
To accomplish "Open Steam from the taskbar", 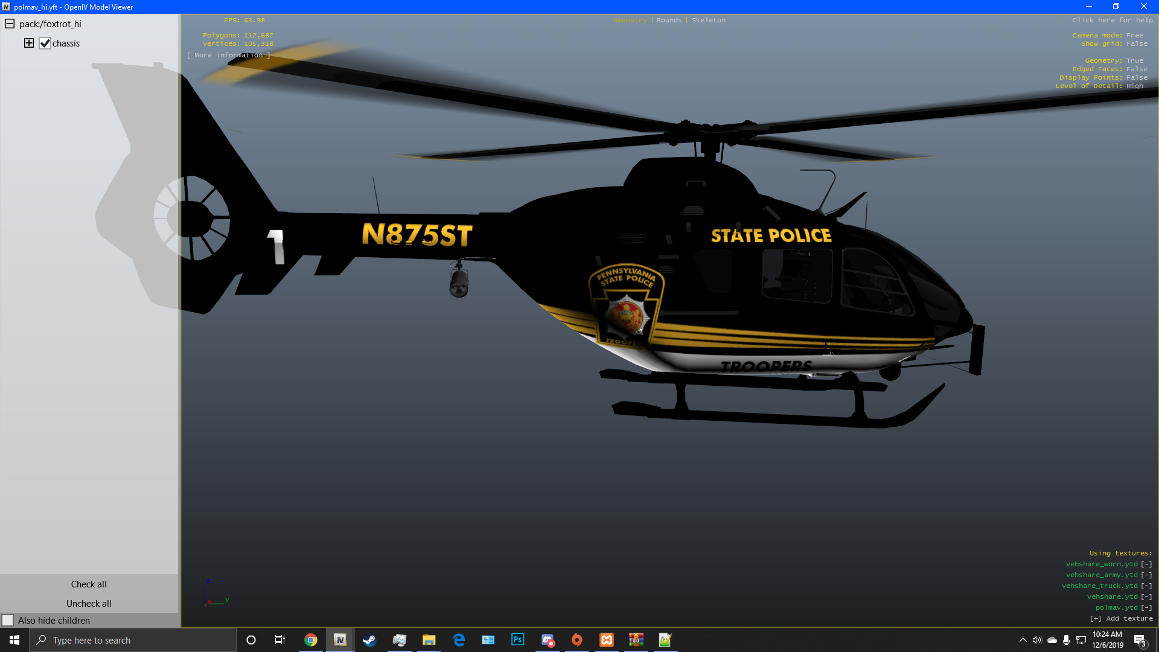I will (x=369, y=639).
